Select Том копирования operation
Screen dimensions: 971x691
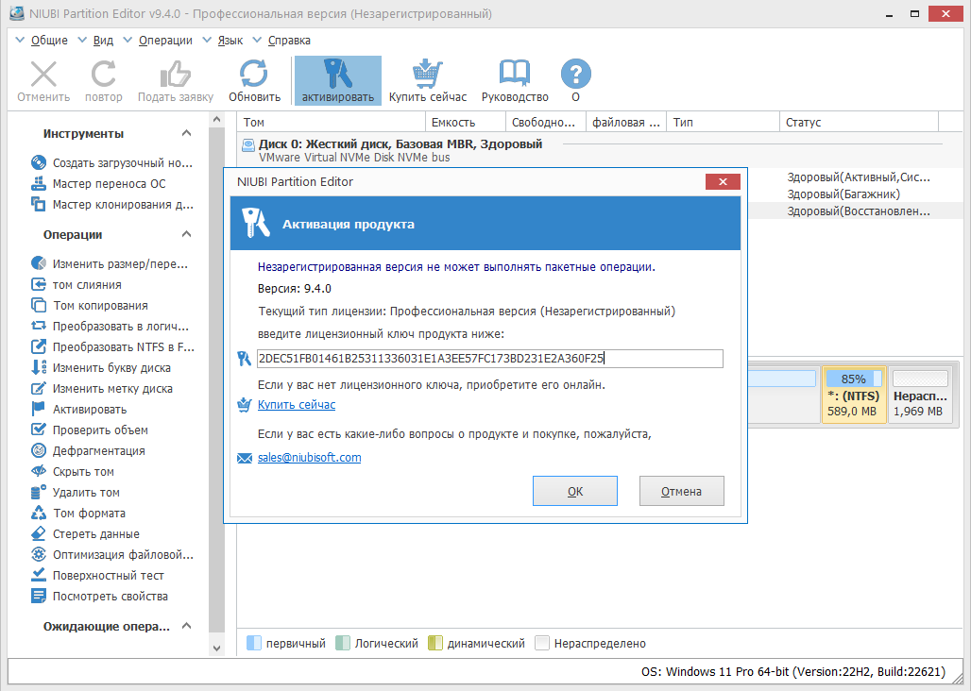pos(89,305)
